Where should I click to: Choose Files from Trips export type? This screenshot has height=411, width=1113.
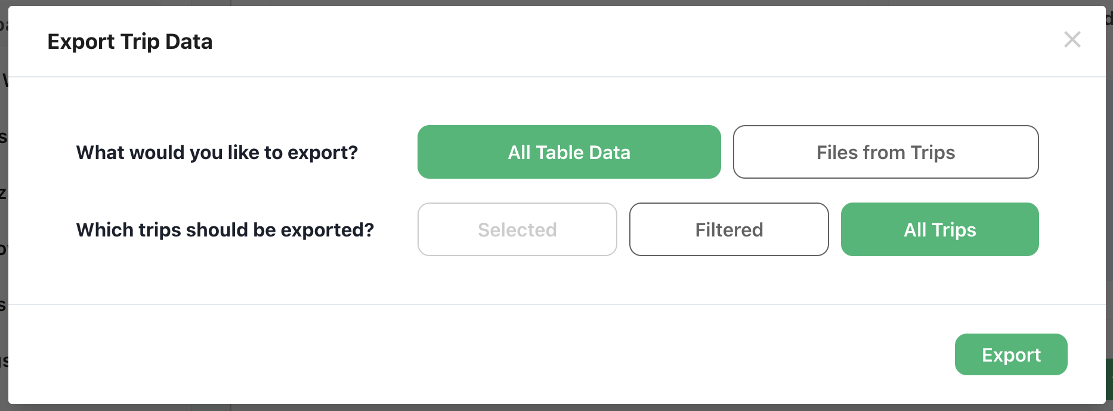click(885, 152)
